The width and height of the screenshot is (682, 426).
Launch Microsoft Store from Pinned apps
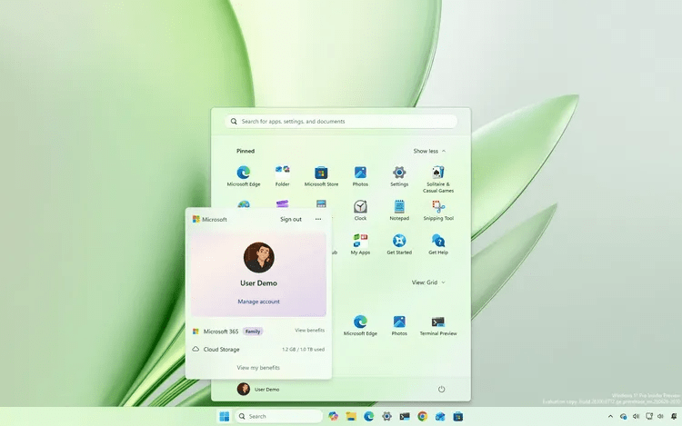click(321, 176)
